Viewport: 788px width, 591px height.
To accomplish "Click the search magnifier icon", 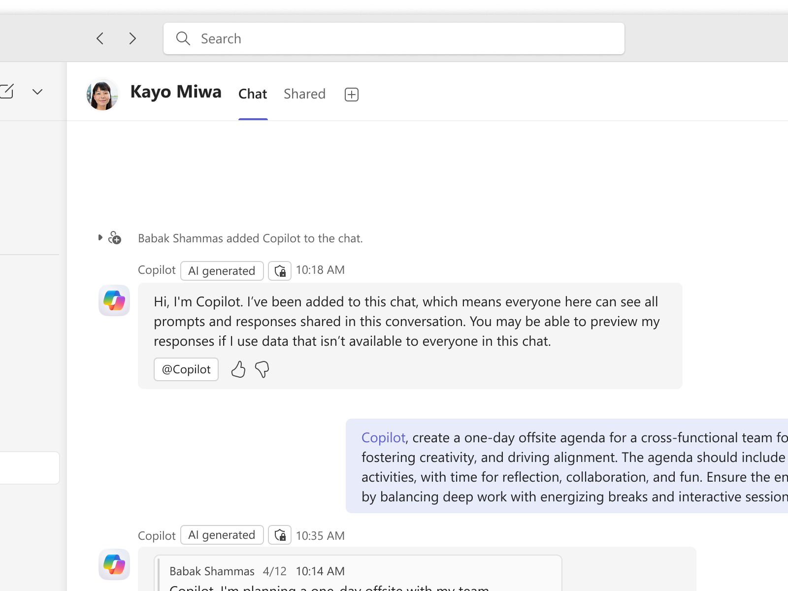I will pyautogui.click(x=183, y=38).
